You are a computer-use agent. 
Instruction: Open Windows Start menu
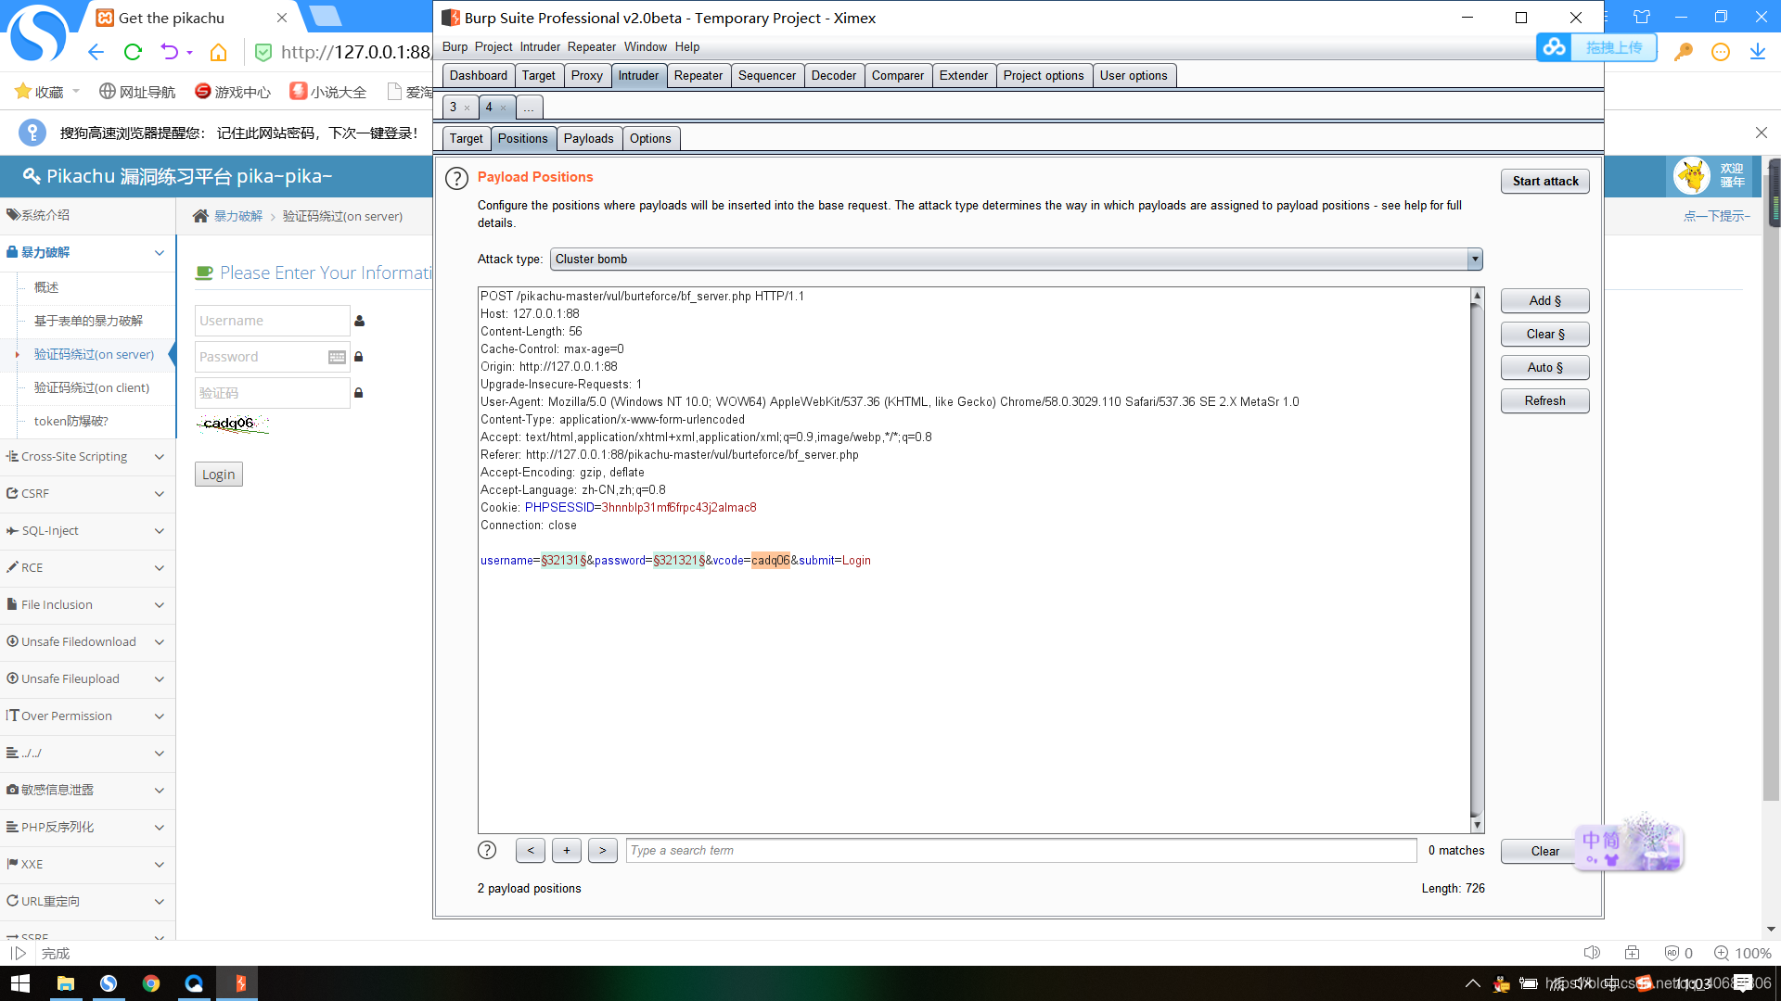click(x=20, y=983)
